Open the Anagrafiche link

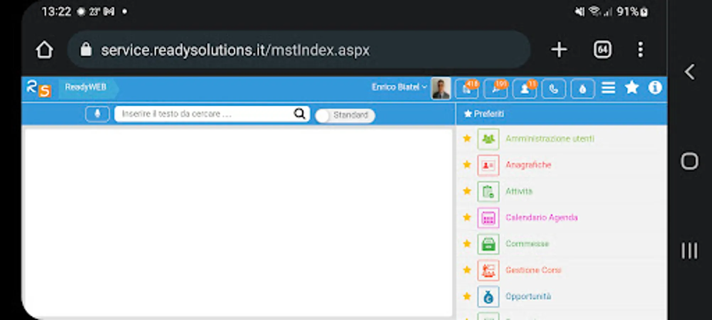[528, 165]
